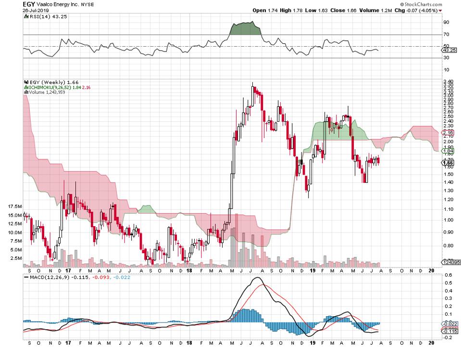The image size is (461, 347).
Task: Click the RSI(14) 43.25 legend text
Action: pos(49,17)
